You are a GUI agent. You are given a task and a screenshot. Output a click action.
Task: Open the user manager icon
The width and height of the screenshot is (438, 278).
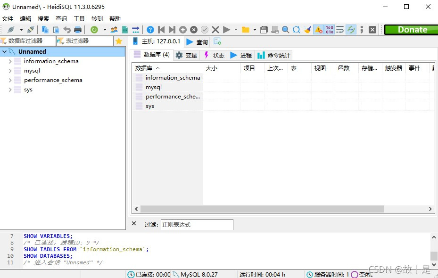(114, 30)
